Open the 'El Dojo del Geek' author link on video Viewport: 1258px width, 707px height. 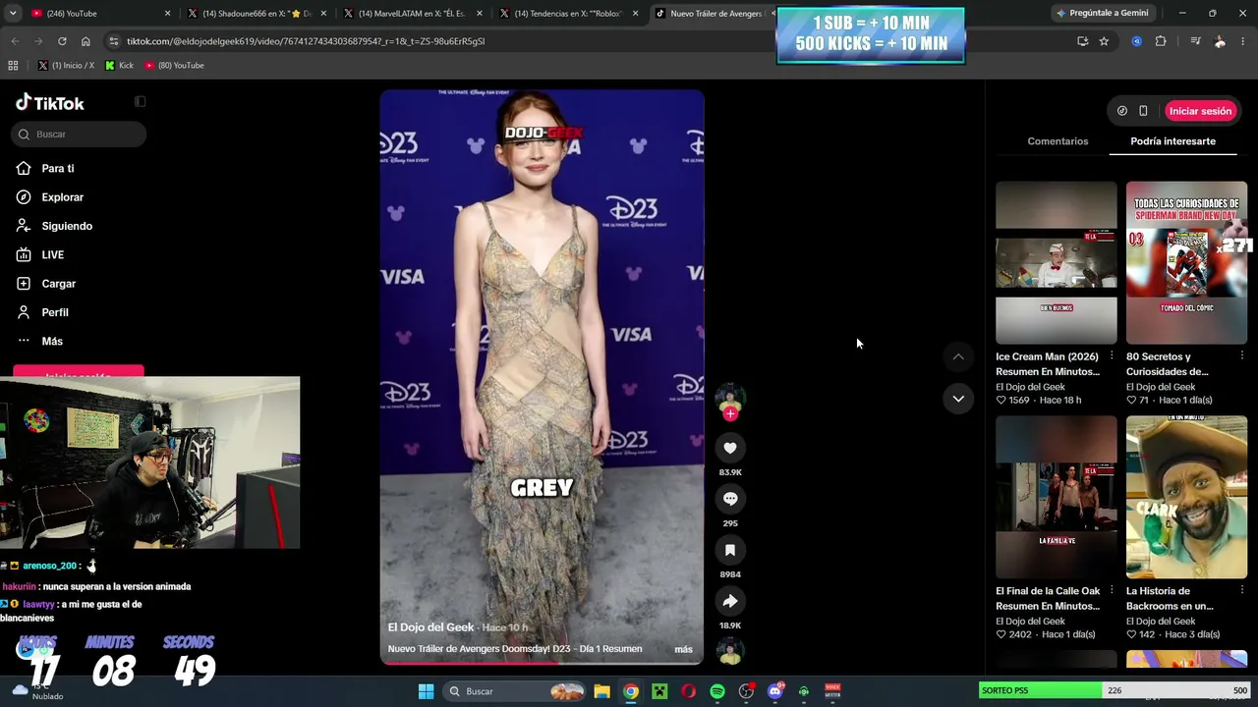coord(430,627)
